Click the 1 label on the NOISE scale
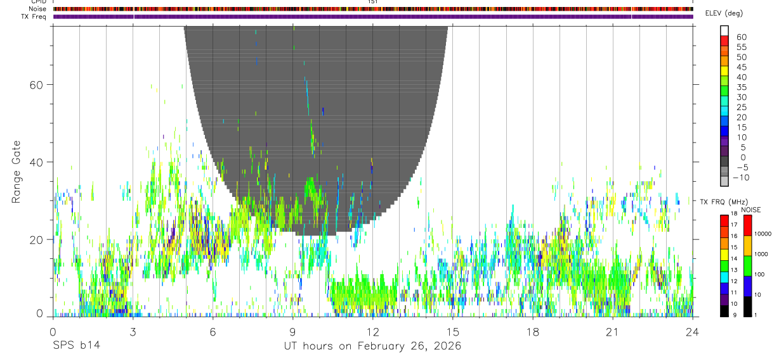The image size is (779, 359). pos(755,315)
